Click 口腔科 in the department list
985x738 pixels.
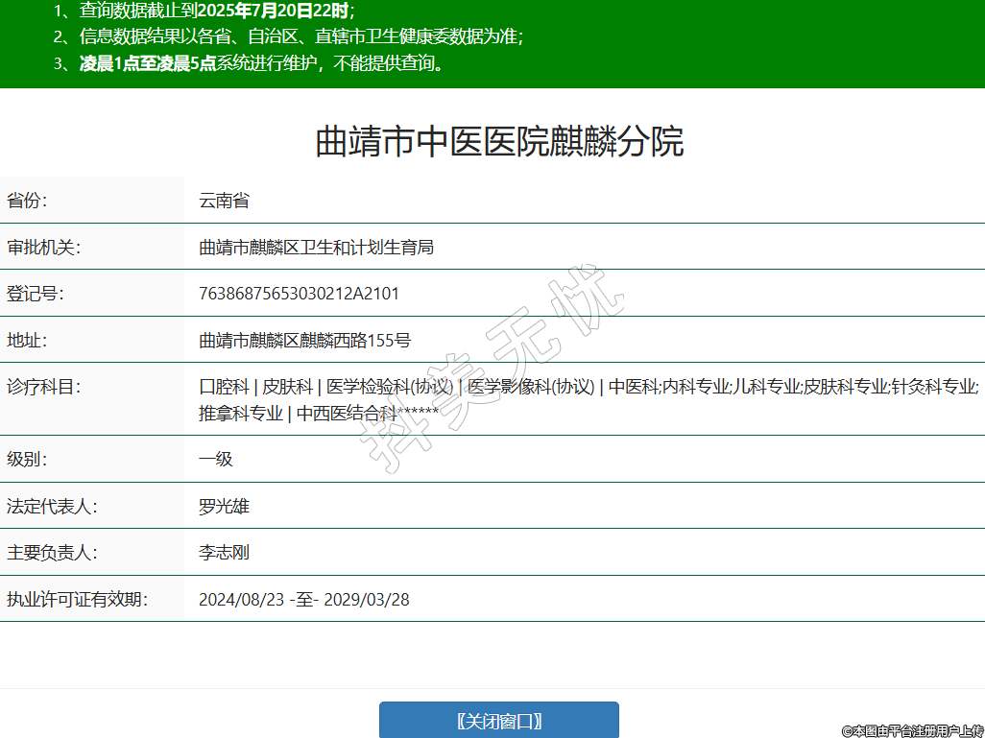click(223, 387)
